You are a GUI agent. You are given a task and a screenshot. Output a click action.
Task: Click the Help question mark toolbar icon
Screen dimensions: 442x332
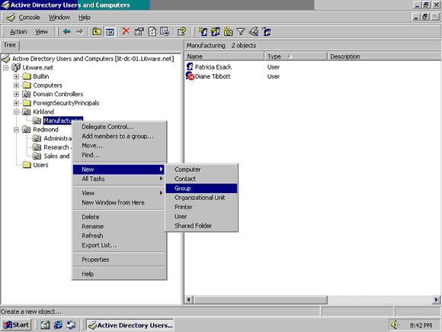[181, 31]
